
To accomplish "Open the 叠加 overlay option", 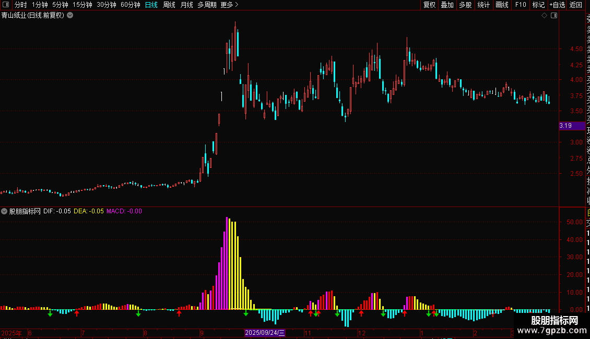I will 447,5.
